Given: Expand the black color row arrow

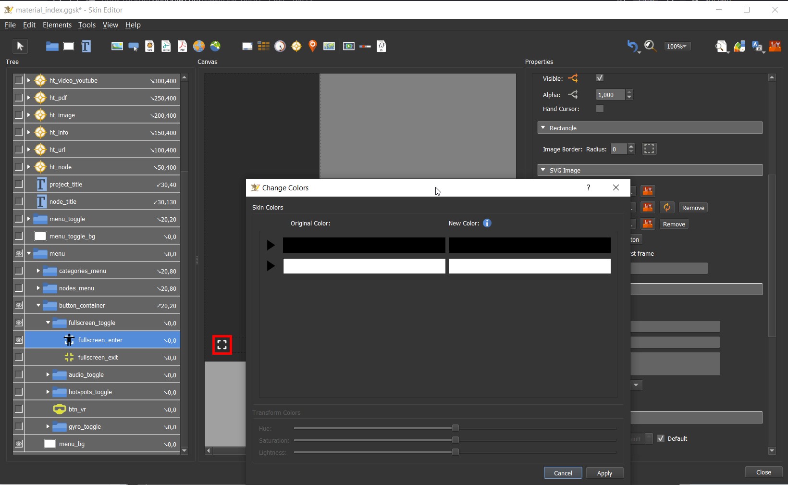Looking at the screenshot, I should coord(271,245).
